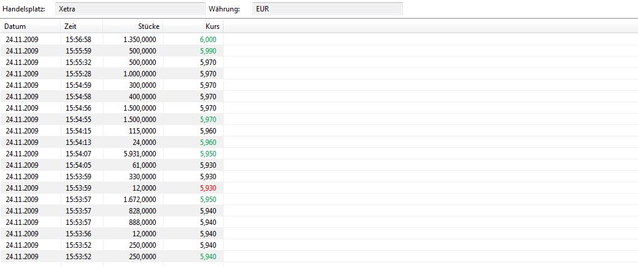
Task: Click the 5,950 price in the 15:54:07 row
Action: point(208,153)
